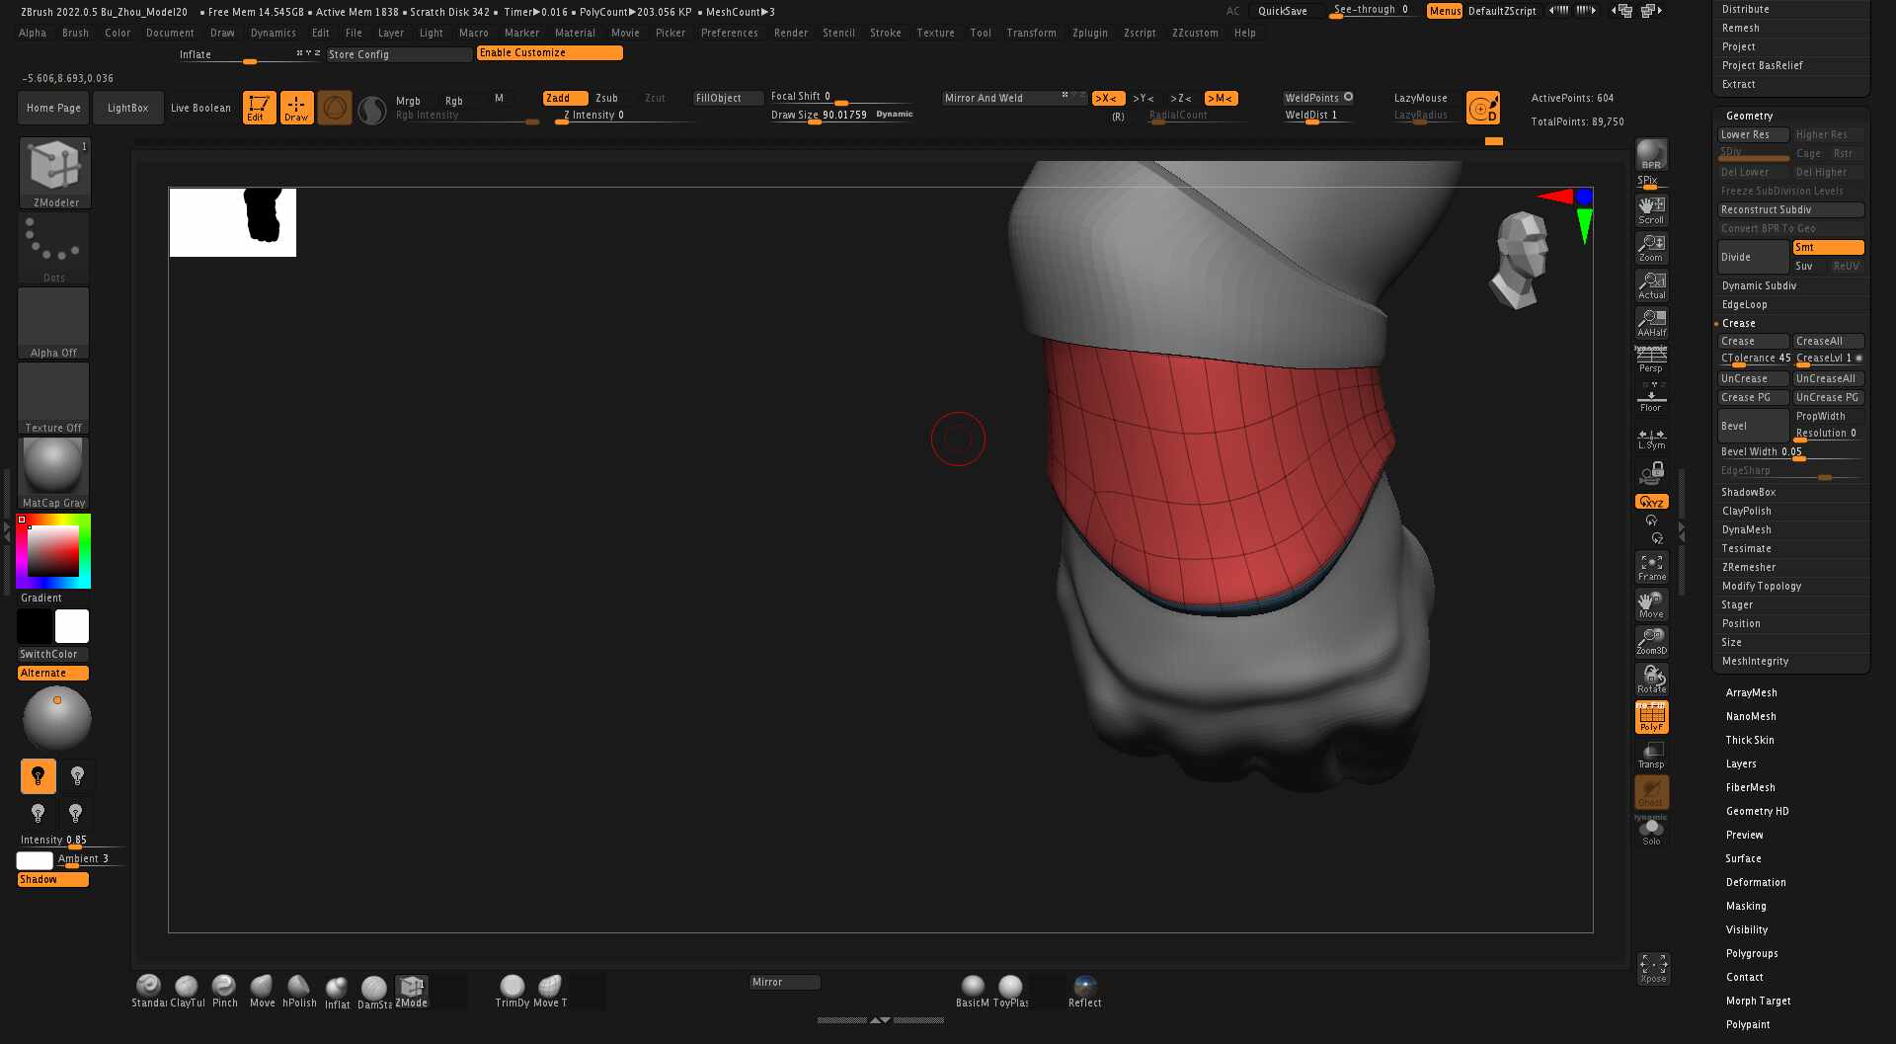The width and height of the screenshot is (1896, 1044).
Task: Click the Home Page button
Action: [53, 108]
